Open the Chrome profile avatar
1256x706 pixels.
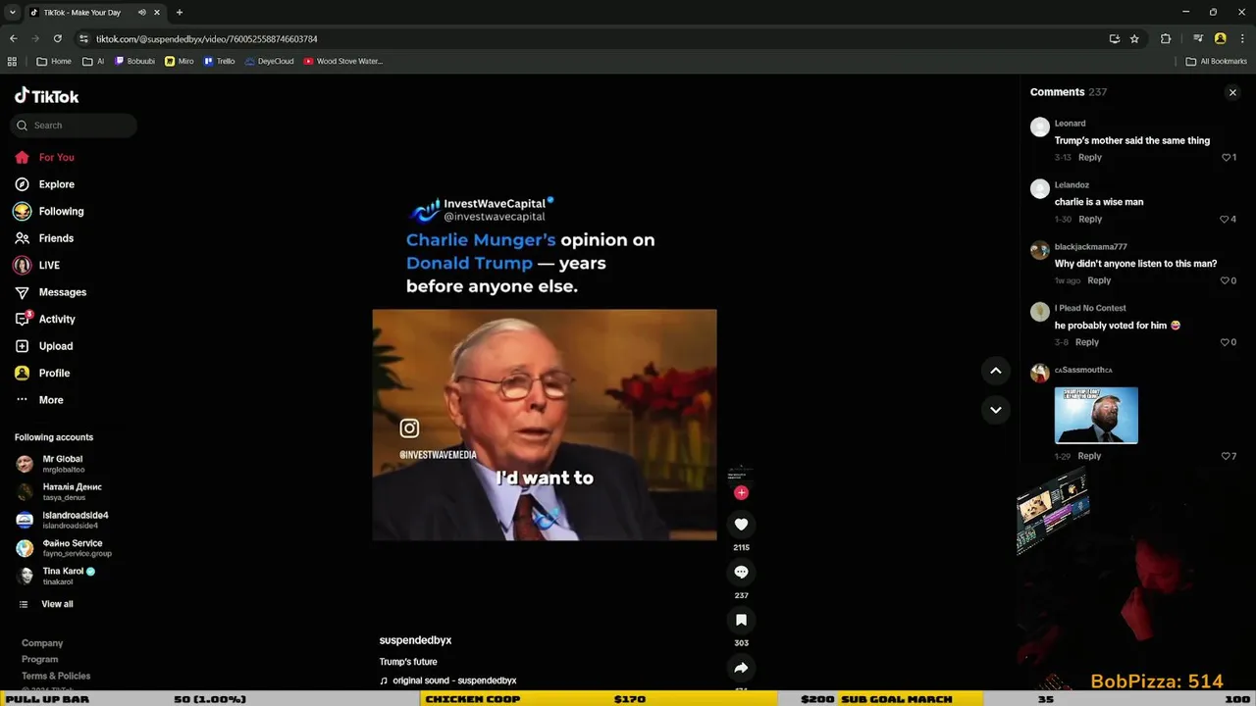coord(1220,38)
